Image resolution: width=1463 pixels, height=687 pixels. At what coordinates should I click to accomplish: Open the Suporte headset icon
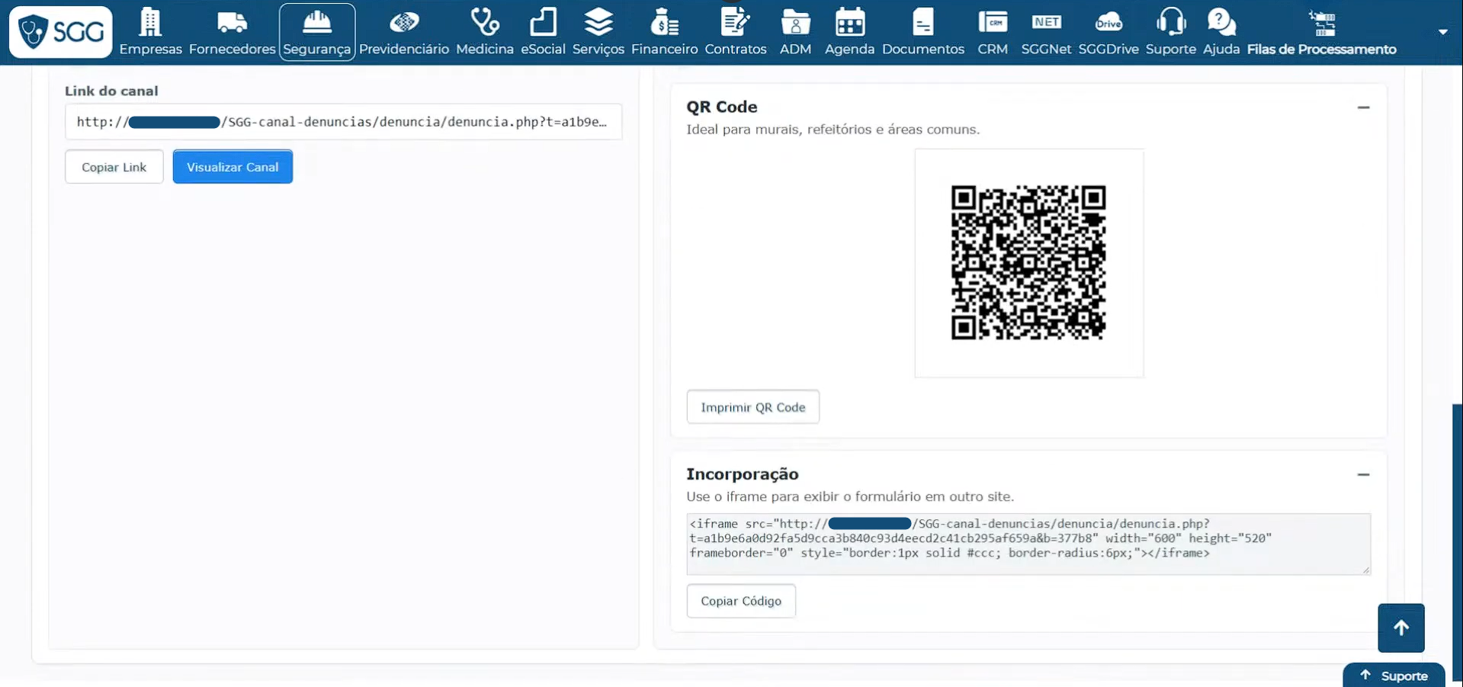pos(1171,22)
